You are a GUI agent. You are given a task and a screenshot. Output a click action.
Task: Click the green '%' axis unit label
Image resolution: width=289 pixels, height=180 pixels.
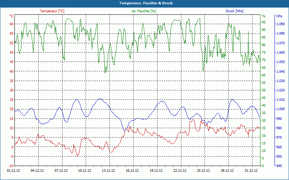click(264, 16)
